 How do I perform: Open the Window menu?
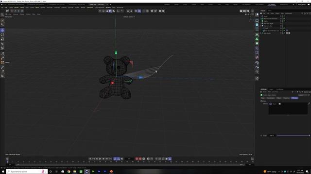pos(108,8)
